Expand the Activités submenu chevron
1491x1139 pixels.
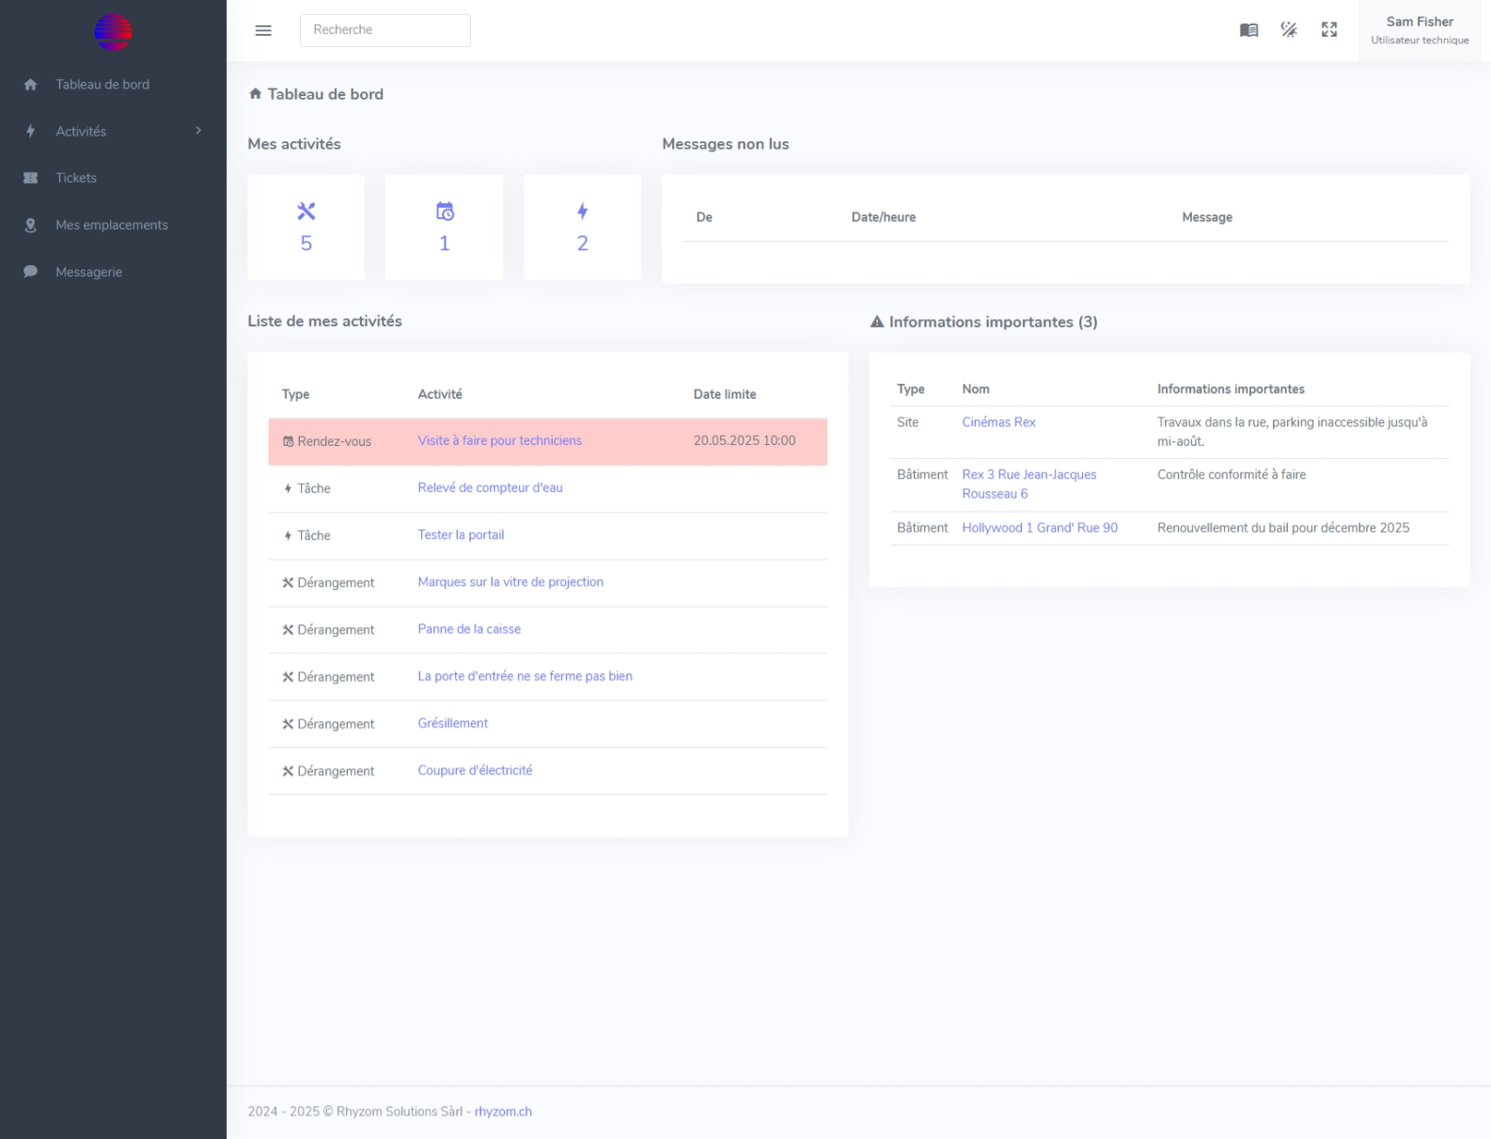(198, 131)
